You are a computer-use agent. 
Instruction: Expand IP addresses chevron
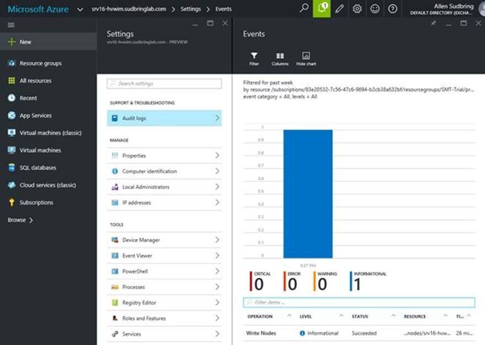(217, 203)
